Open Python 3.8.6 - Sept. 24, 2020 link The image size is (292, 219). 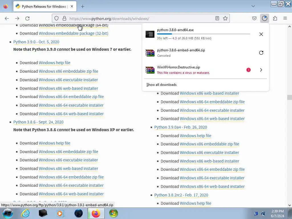click(x=38, y=122)
